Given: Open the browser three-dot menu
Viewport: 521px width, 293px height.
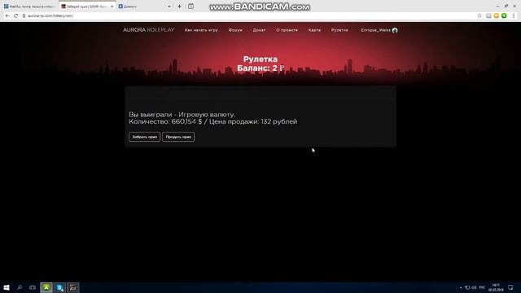Looking at the screenshot, I should (514, 15).
